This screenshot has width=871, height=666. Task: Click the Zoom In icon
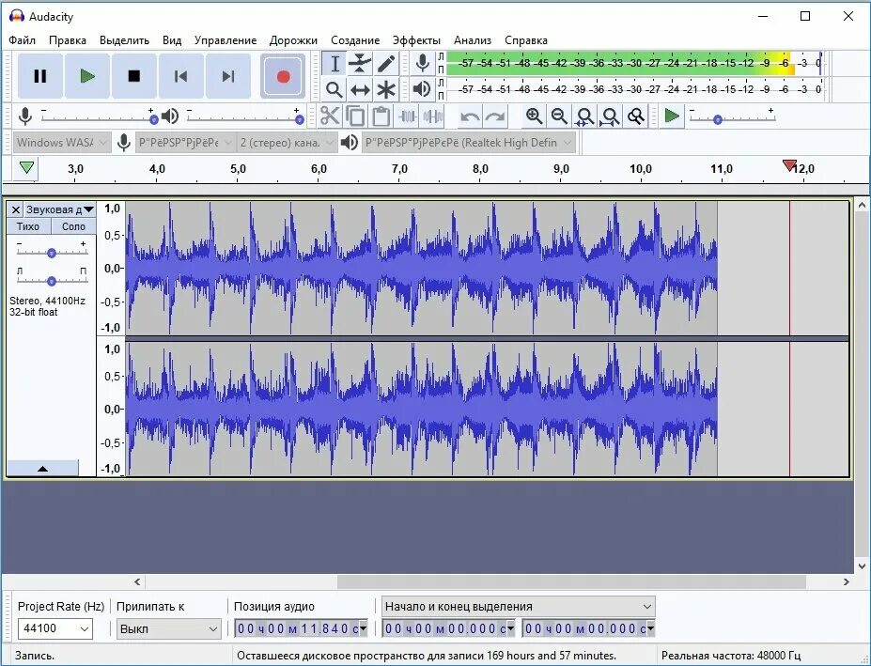(x=534, y=116)
